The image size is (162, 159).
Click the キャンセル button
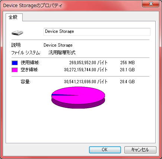point(140,150)
